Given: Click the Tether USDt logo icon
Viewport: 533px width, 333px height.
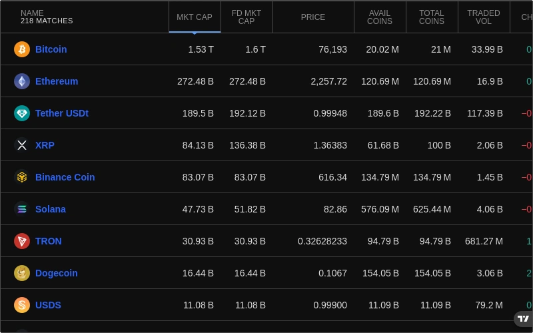Looking at the screenshot, I should coord(22,113).
